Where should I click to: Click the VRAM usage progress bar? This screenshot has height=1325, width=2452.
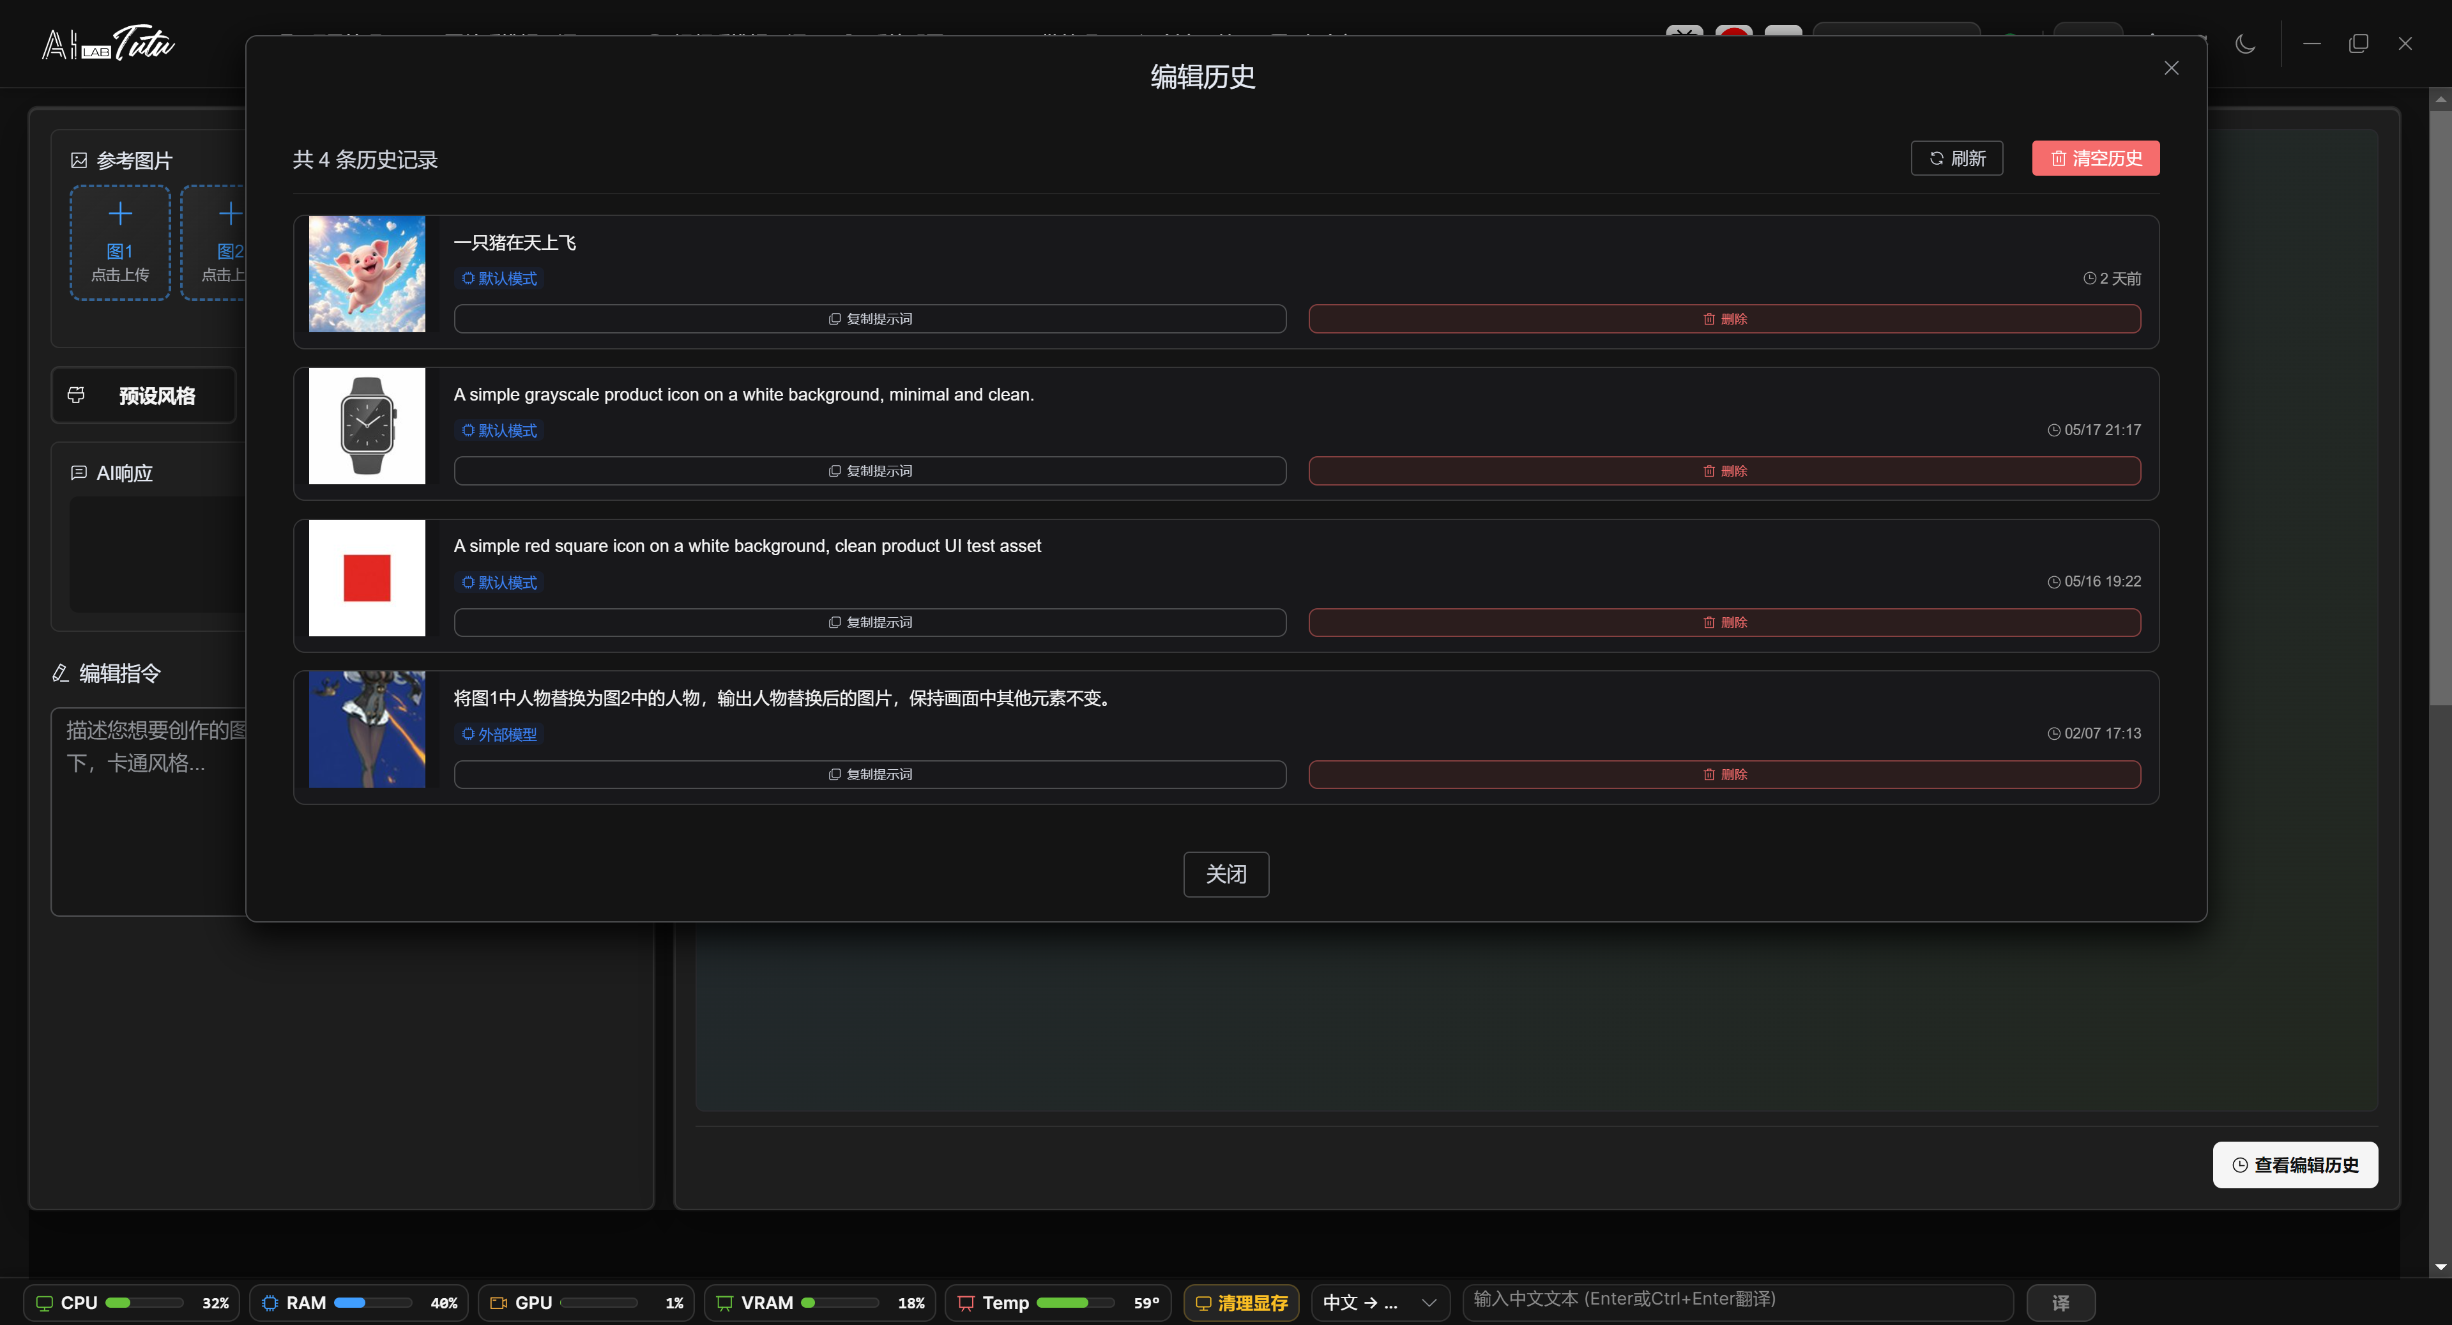(841, 1303)
